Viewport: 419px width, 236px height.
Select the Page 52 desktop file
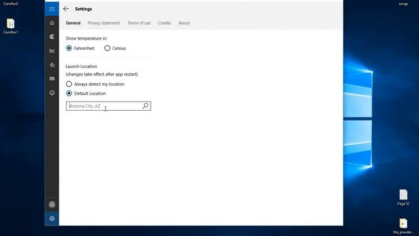pos(403,197)
